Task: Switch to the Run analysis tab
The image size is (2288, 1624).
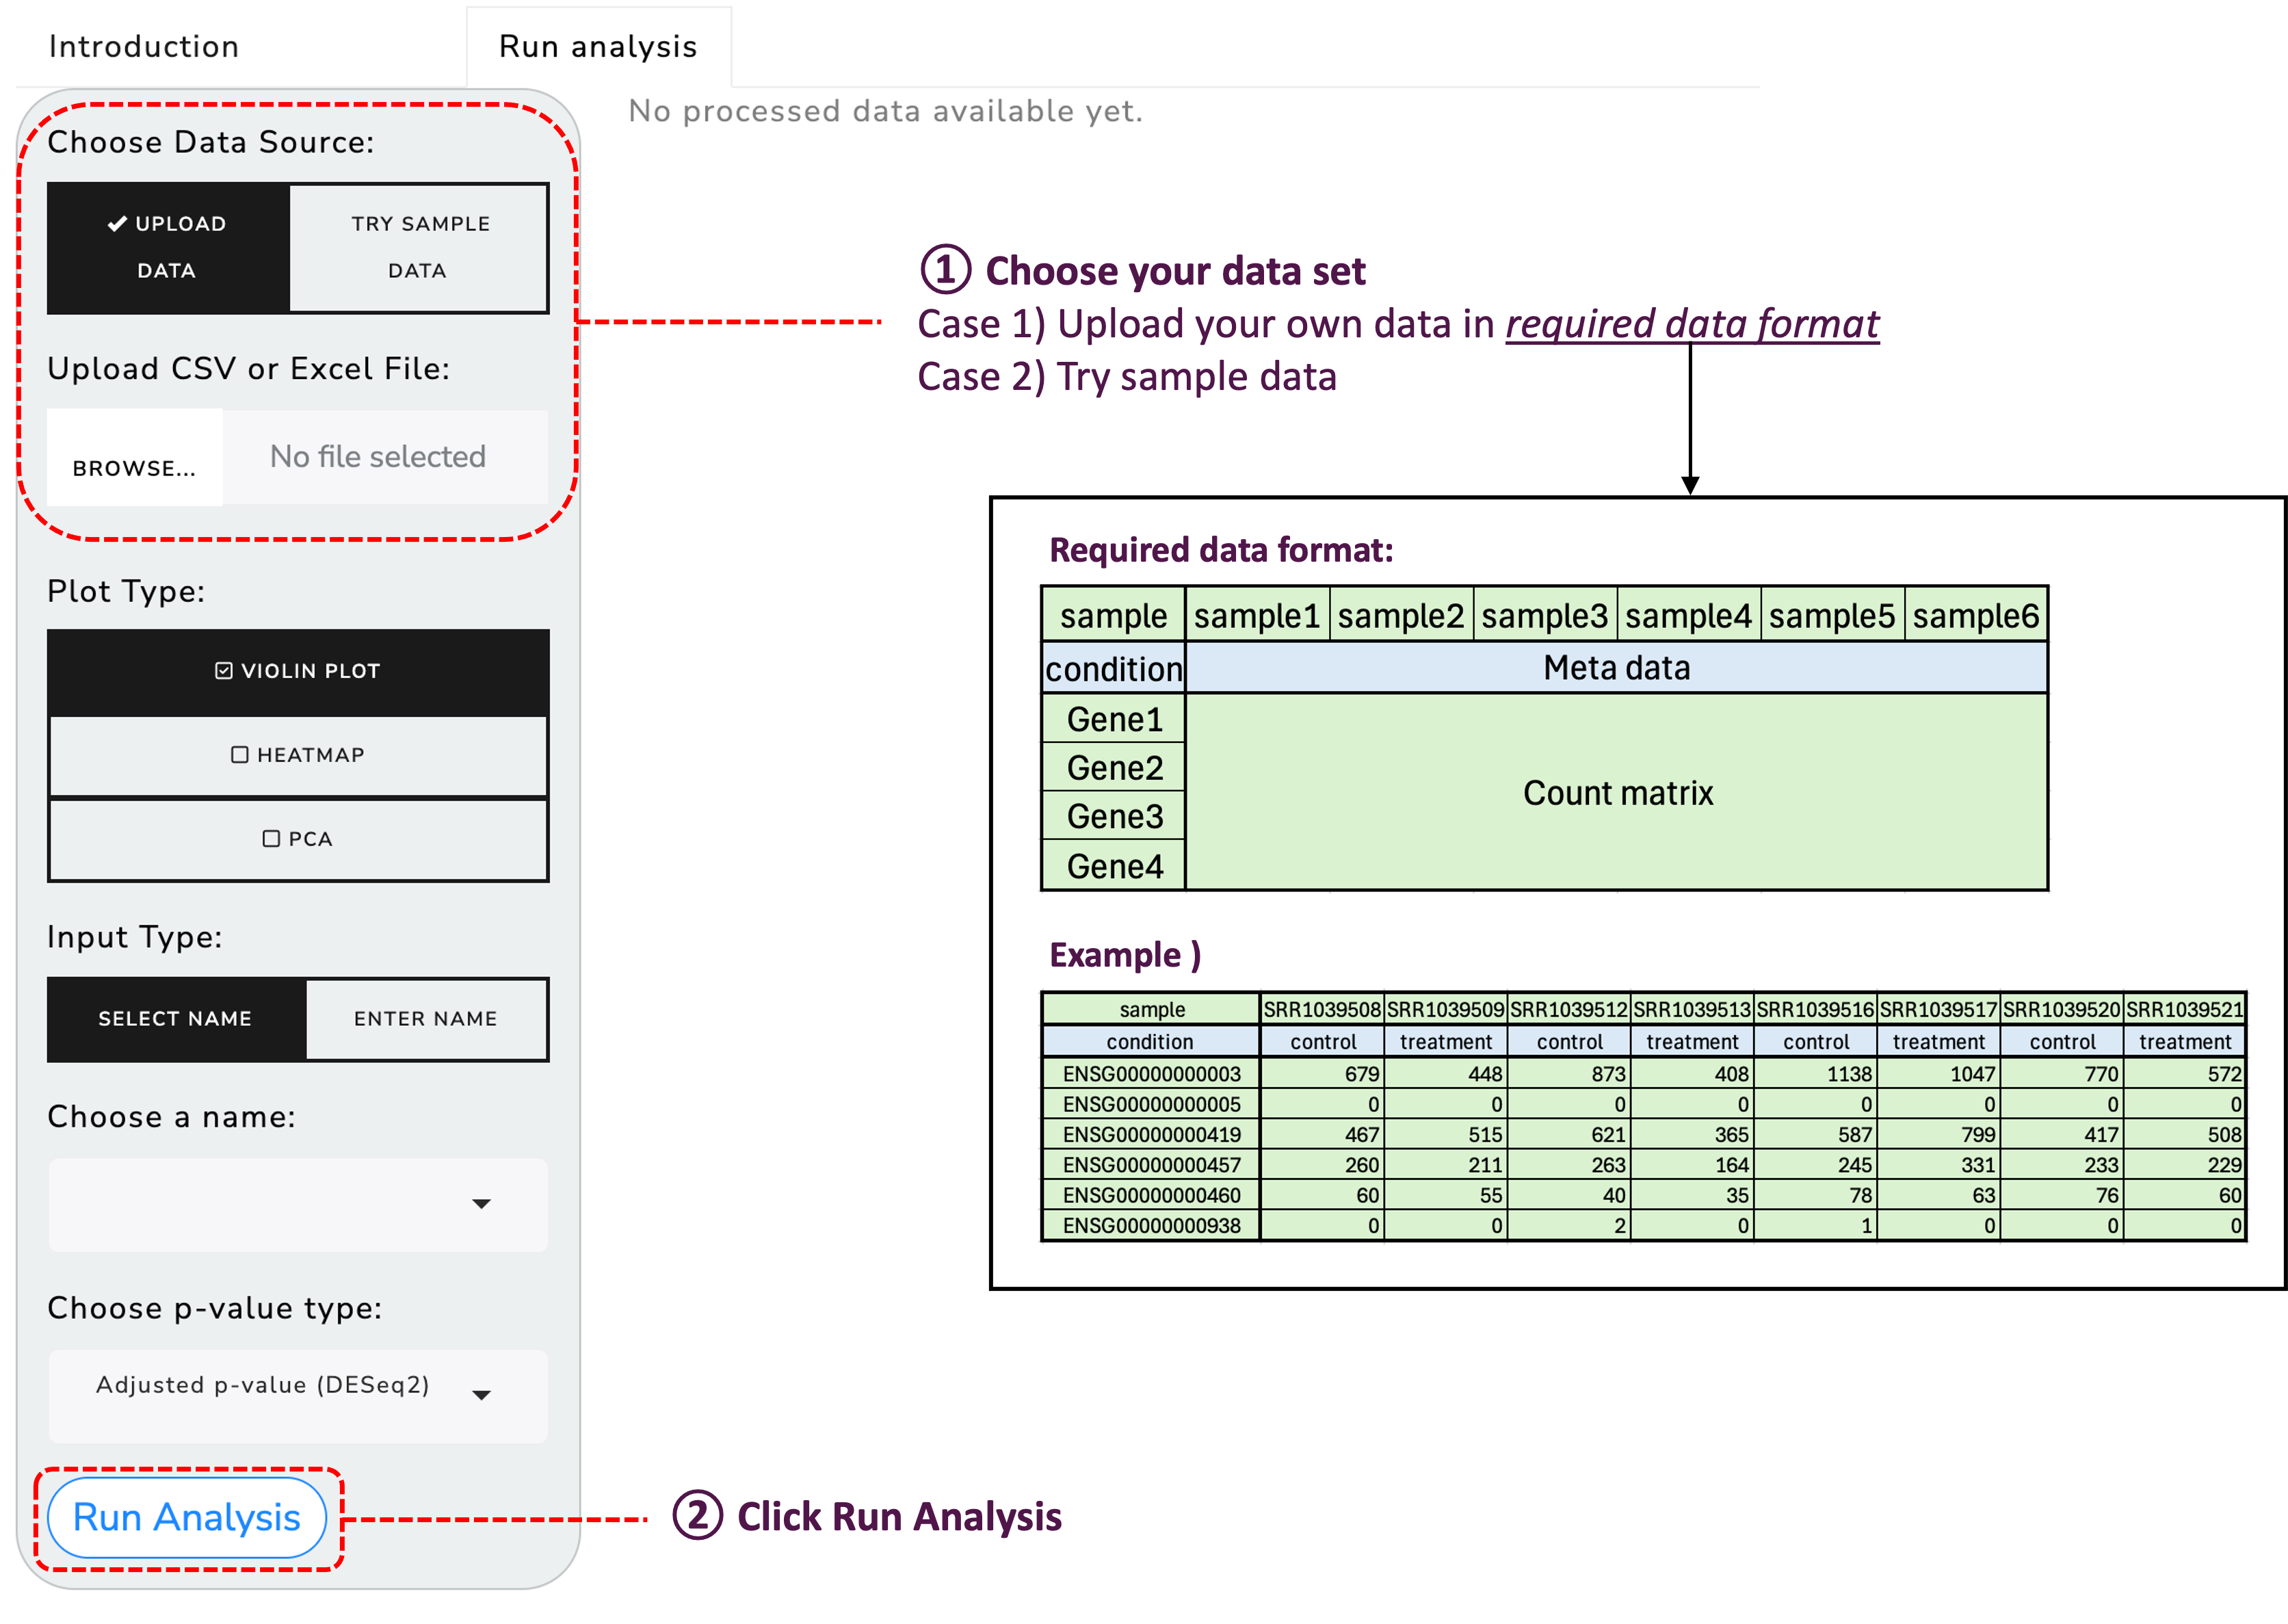Action: tap(598, 47)
